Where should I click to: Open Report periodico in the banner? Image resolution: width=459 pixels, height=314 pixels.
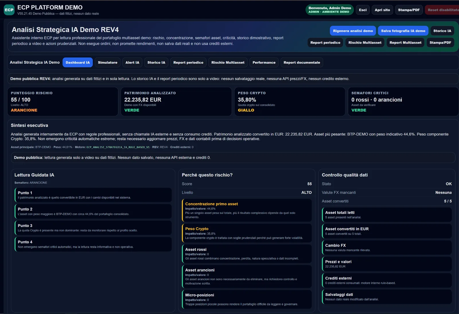tap(325, 43)
